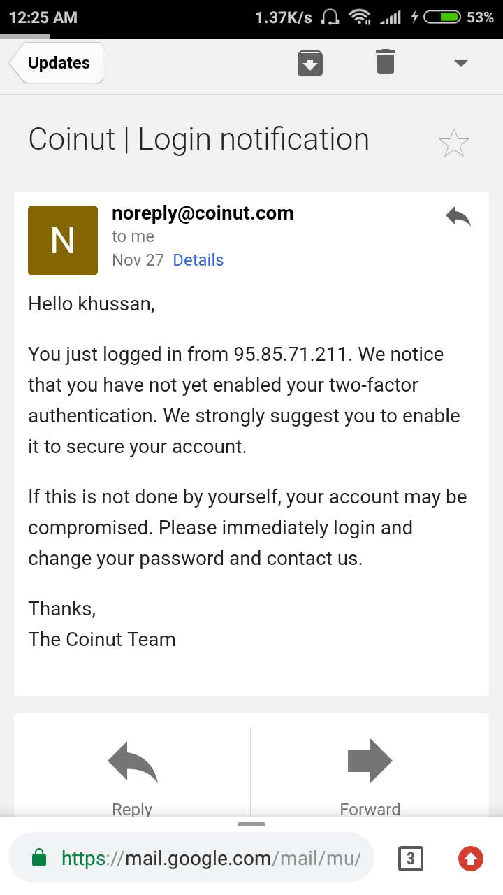Delete the email using the trash icon

(x=385, y=62)
